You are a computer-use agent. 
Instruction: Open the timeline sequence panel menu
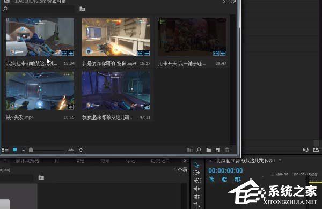tap(280, 161)
